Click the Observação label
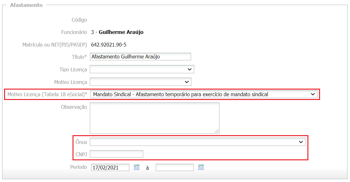350x182 pixels. tap(74, 107)
